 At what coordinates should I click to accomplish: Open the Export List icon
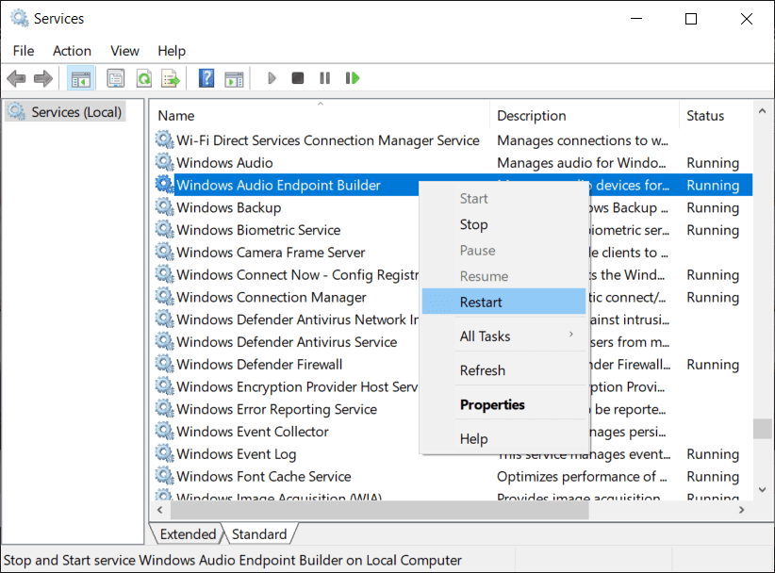(173, 77)
